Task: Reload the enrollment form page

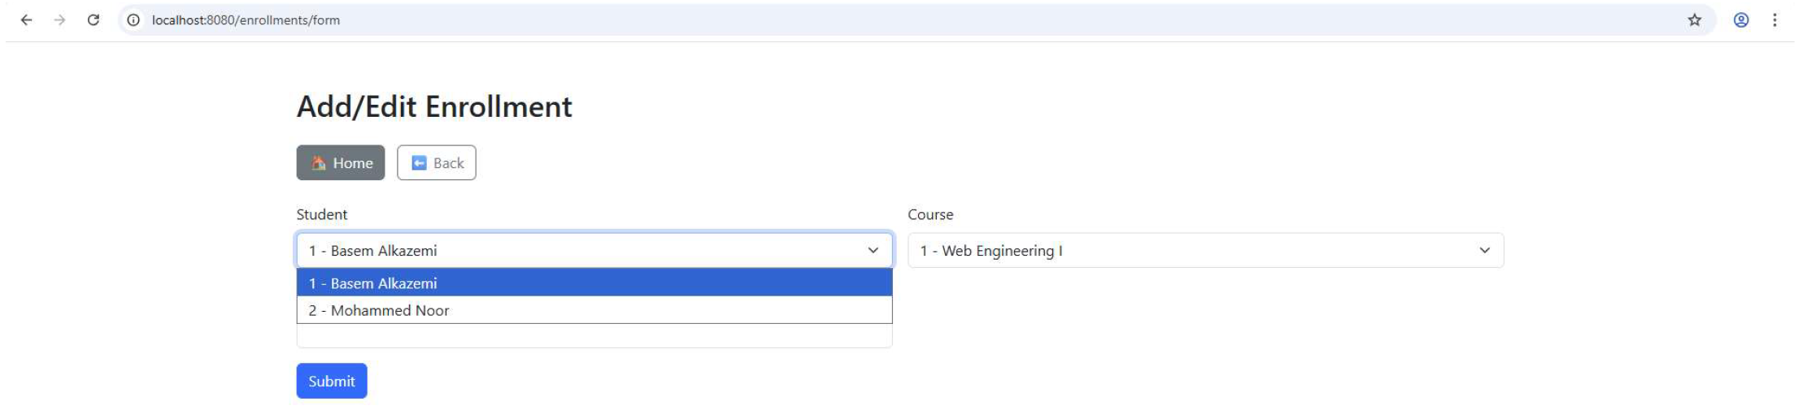Action: (94, 20)
